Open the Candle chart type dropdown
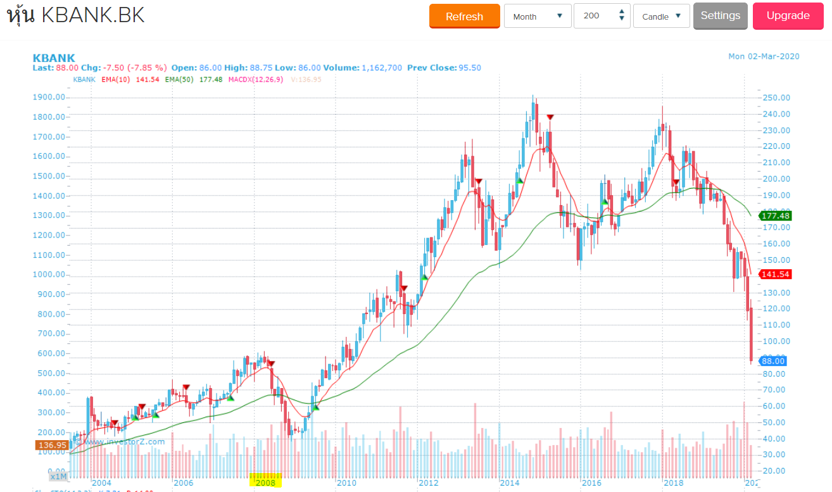The height and width of the screenshot is (492, 832). (x=661, y=16)
